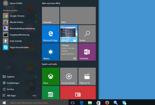Launch the OneNote tile
Viewport: 155px width, 105px height.
coord(87,52)
